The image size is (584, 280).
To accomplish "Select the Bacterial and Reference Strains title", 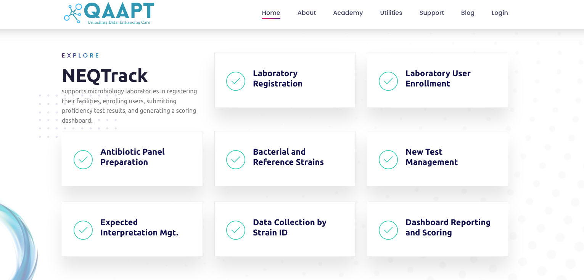I will tap(288, 157).
